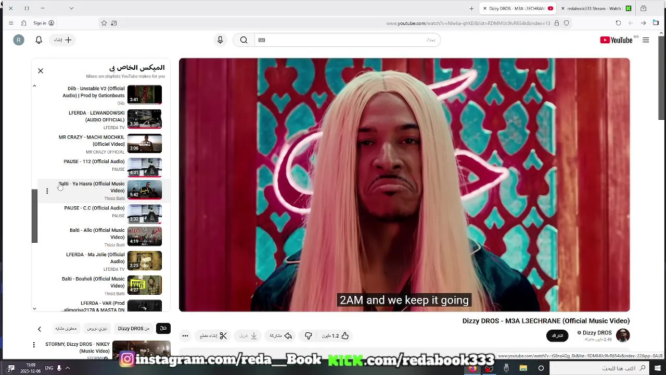Select the ديزي دروس filter chip
The height and width of the screenshot is (375, 666).
[x=97, y=329]
